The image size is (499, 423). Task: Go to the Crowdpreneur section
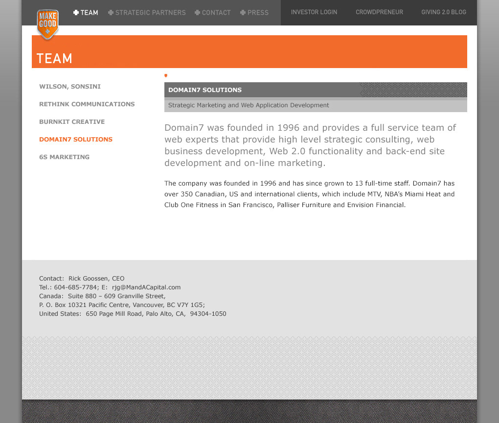379,12
